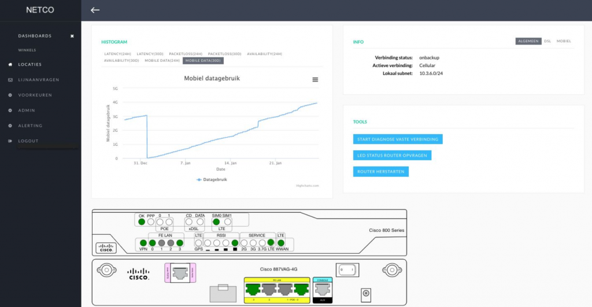Click the 2G service LED
This screenshot has width=592, height=307.
pos(244,243)
